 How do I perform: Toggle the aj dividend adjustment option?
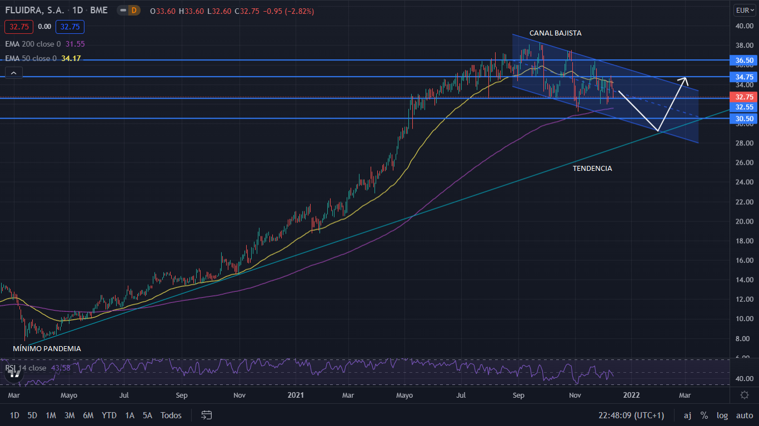688,415
